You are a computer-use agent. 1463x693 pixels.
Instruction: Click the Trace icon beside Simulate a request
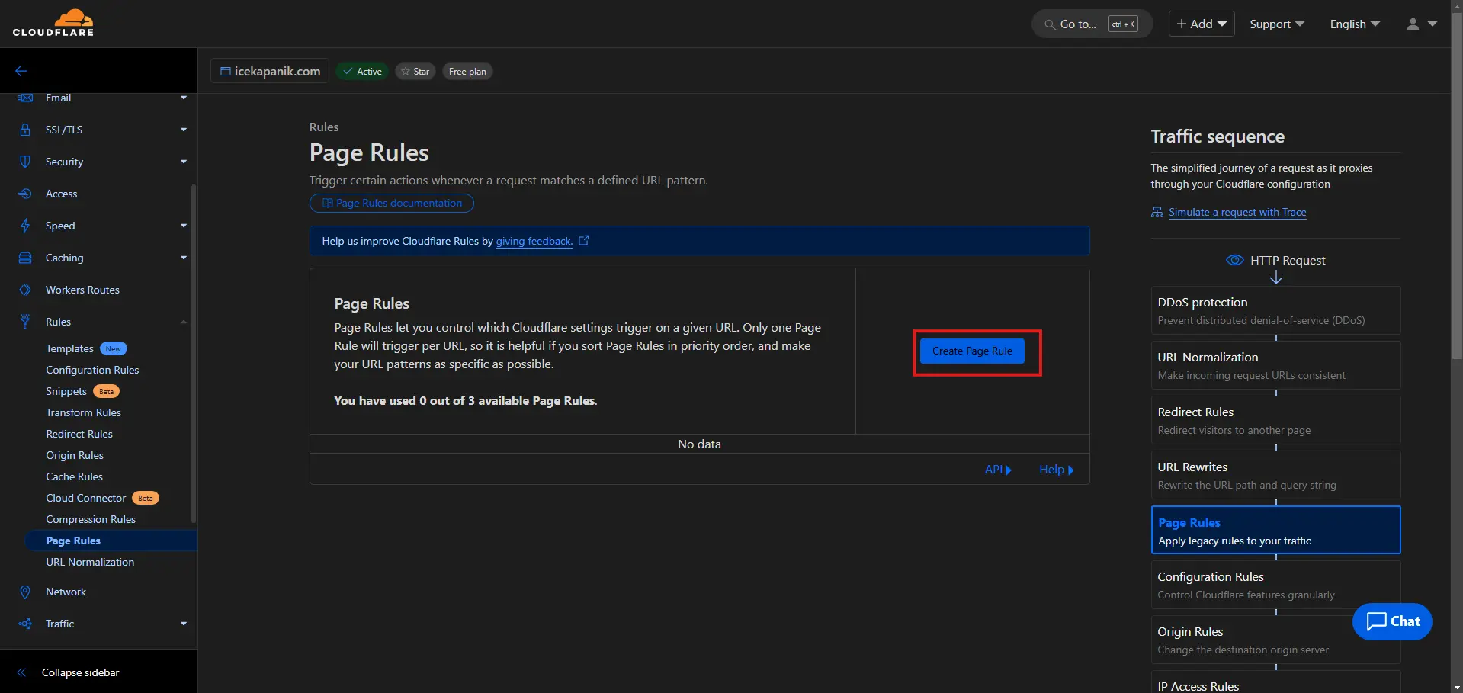click(x=1157, y=212)
